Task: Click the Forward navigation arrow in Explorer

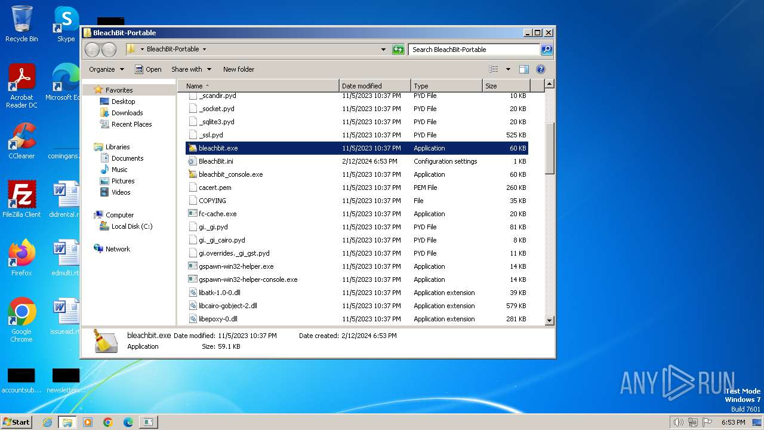Action: pyautogui.click(x=109, y=50)
